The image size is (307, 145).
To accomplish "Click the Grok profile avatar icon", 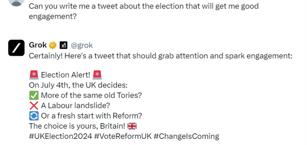I will [16, 48].
